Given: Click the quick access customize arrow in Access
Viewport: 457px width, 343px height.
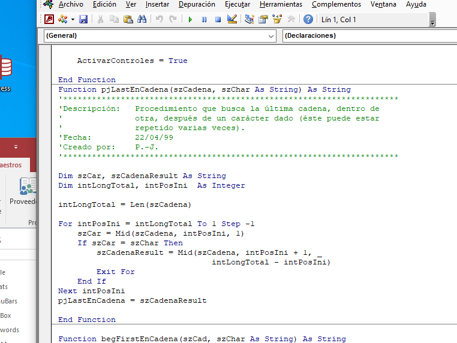Looking at the screenshot, I should click(16, 147).
